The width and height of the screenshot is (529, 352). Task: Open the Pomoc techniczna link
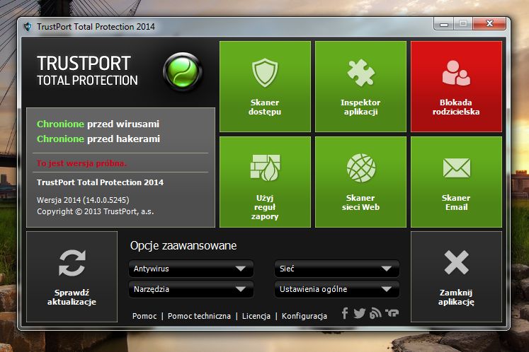(x=199, y=316)
